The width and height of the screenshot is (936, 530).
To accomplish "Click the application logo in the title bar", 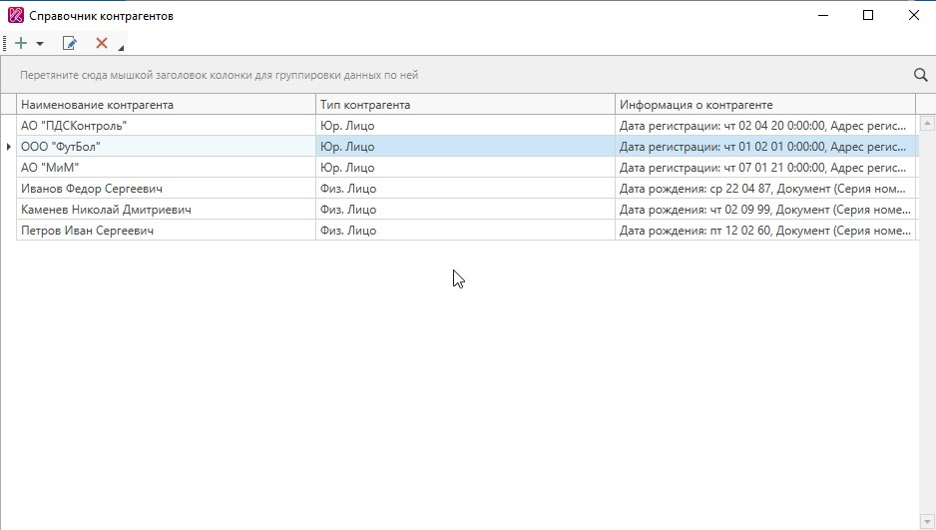I will pyautogui.click(x=15, y=15).
